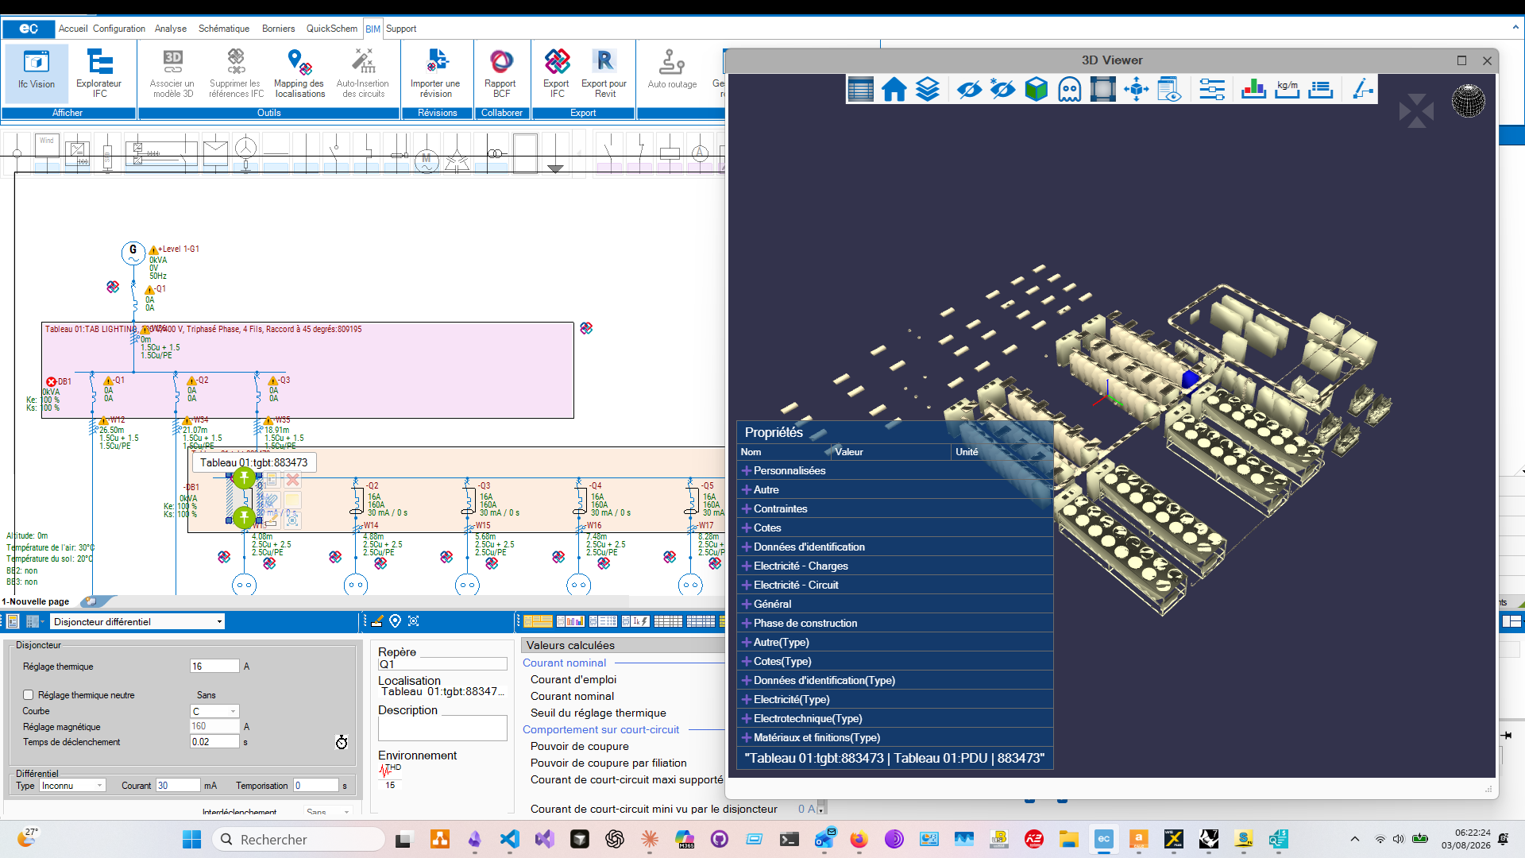Open the Windows Start button

[x=191, y=839]
